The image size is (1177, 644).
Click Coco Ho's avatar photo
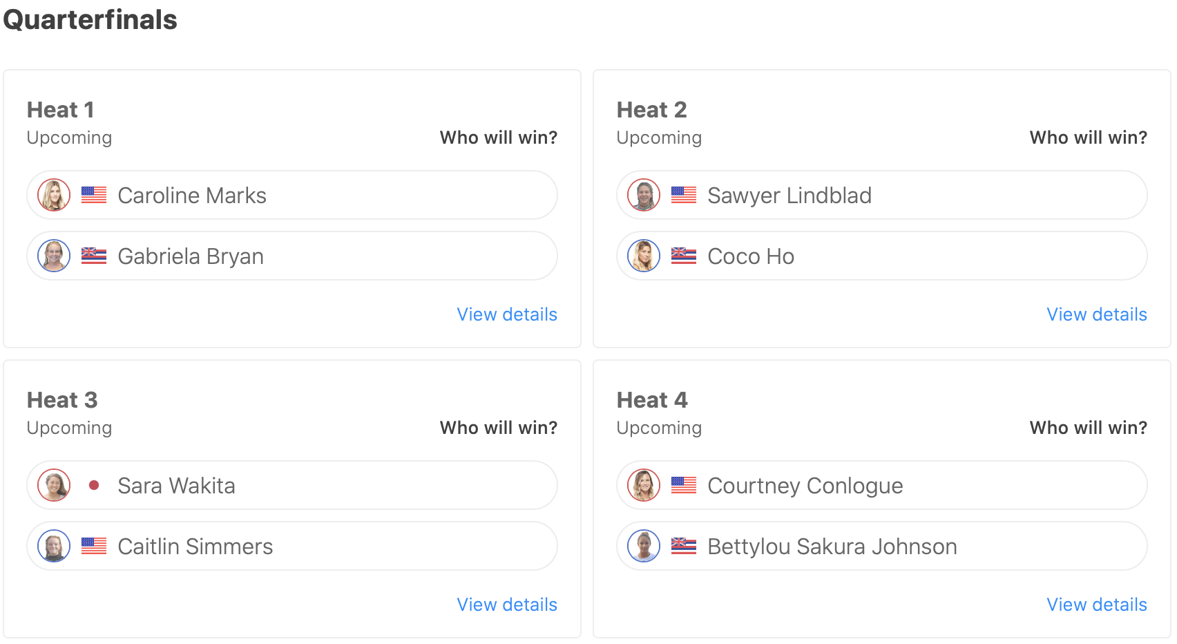[x=644, y=256]
